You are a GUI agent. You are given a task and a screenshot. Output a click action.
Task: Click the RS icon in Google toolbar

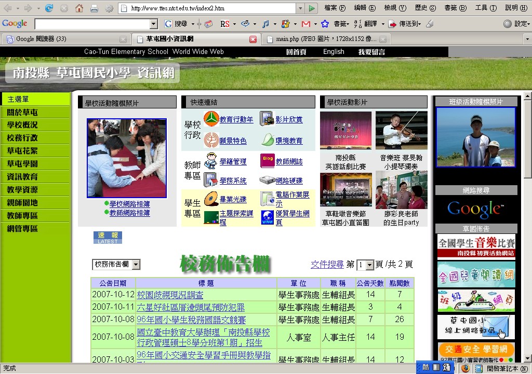(x=224, y=24)
